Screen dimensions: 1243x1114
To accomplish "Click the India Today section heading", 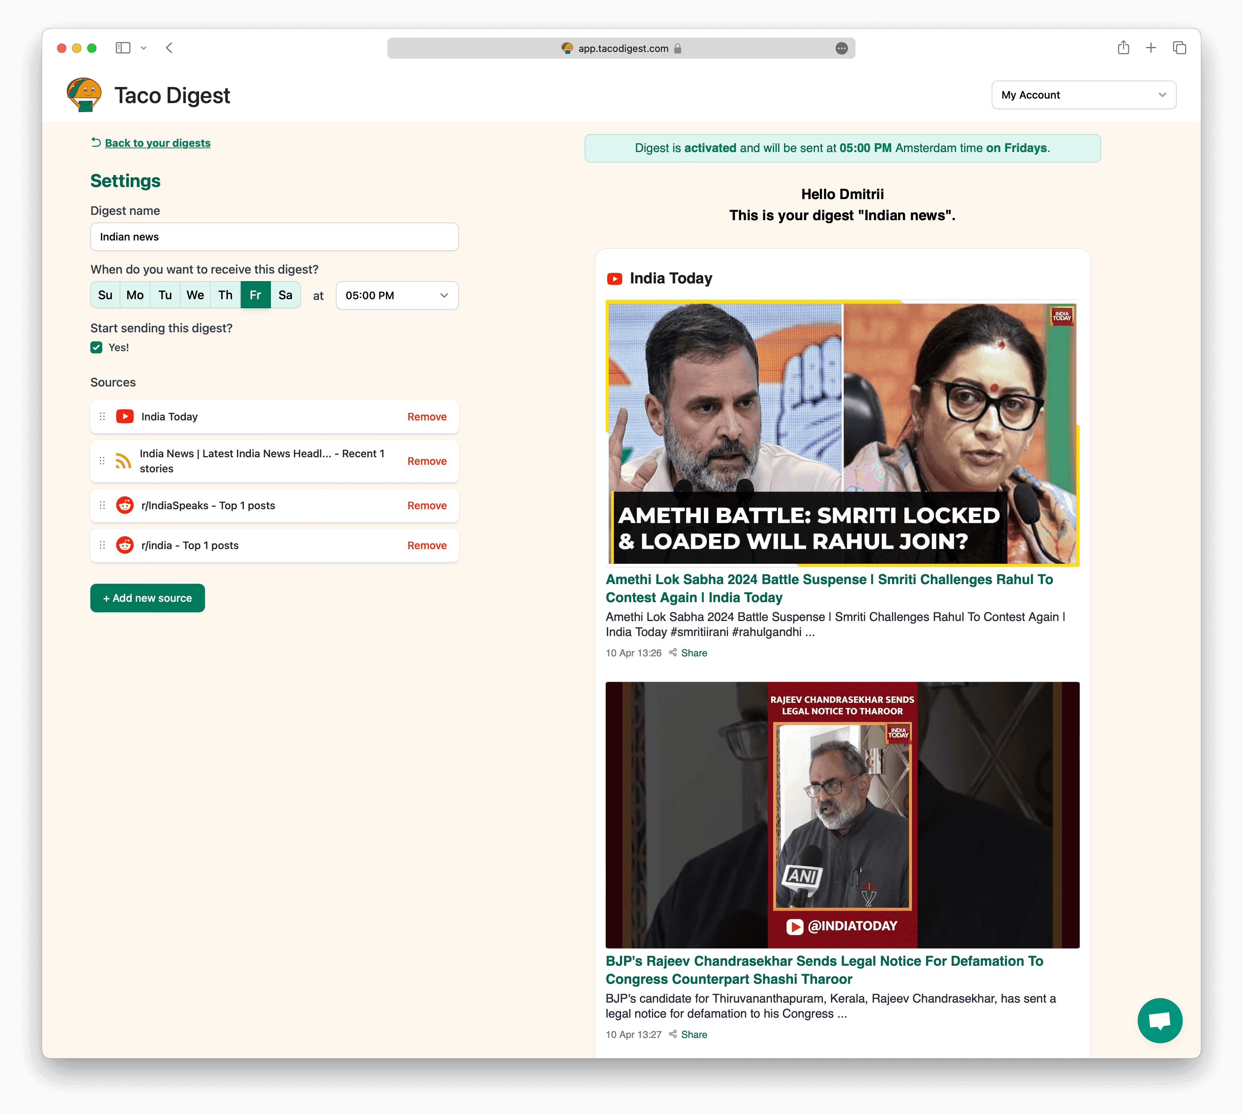I will [x=671, y=278].
